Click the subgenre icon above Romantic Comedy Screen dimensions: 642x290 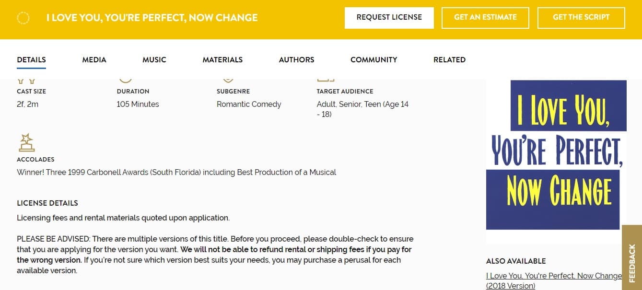228,81
